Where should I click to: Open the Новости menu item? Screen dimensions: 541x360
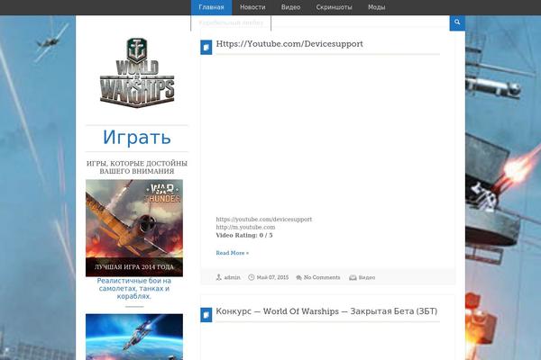(x=252, y=7)
